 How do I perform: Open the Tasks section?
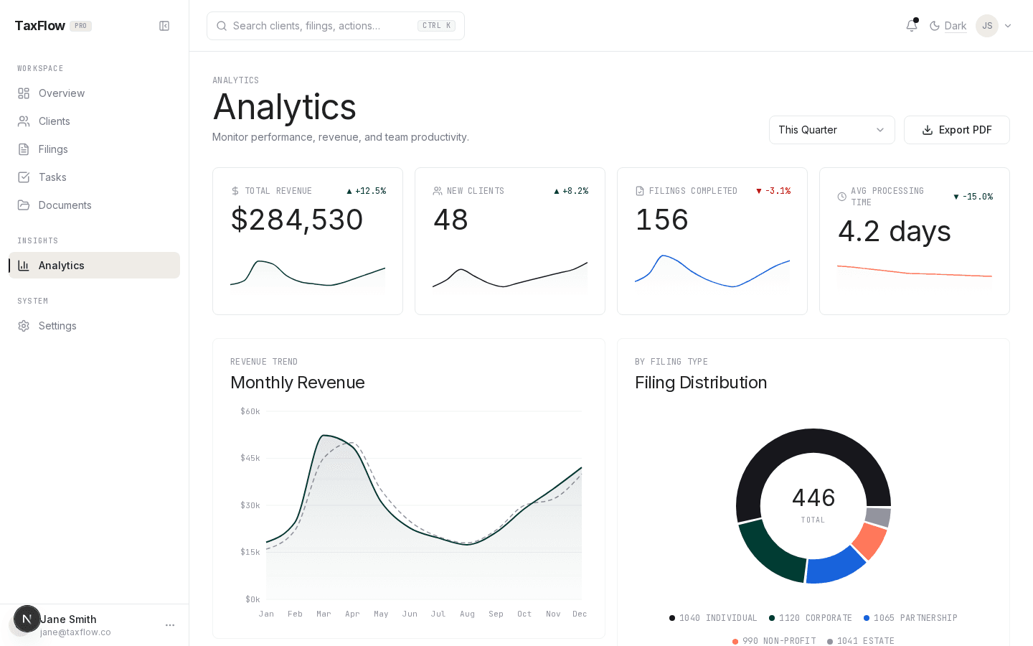coord(95,177)
